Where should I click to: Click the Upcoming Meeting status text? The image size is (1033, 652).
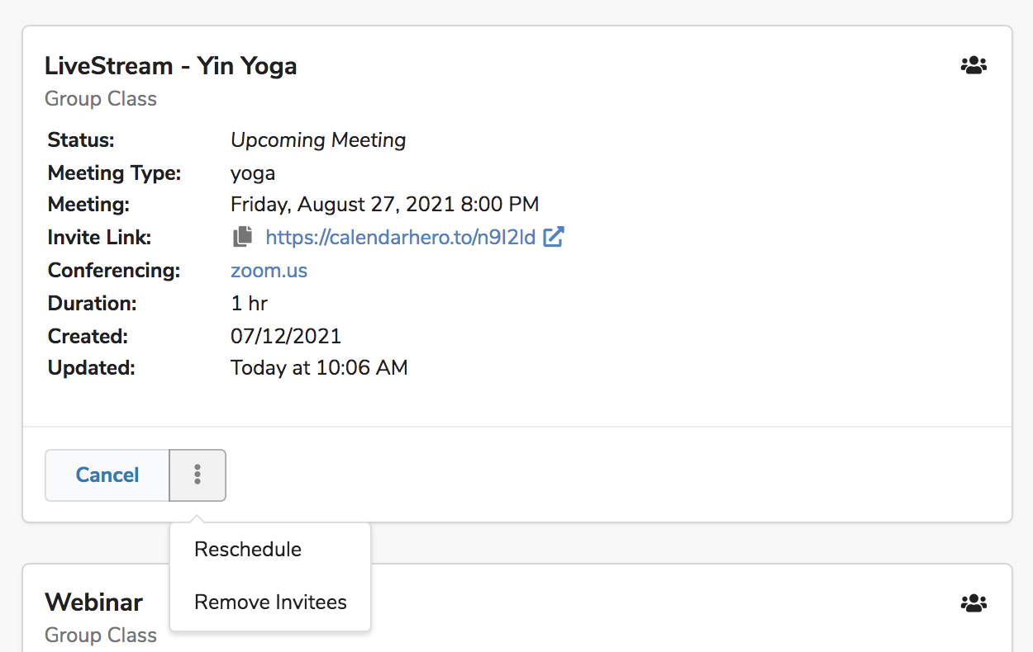click(x=318, y=140)
